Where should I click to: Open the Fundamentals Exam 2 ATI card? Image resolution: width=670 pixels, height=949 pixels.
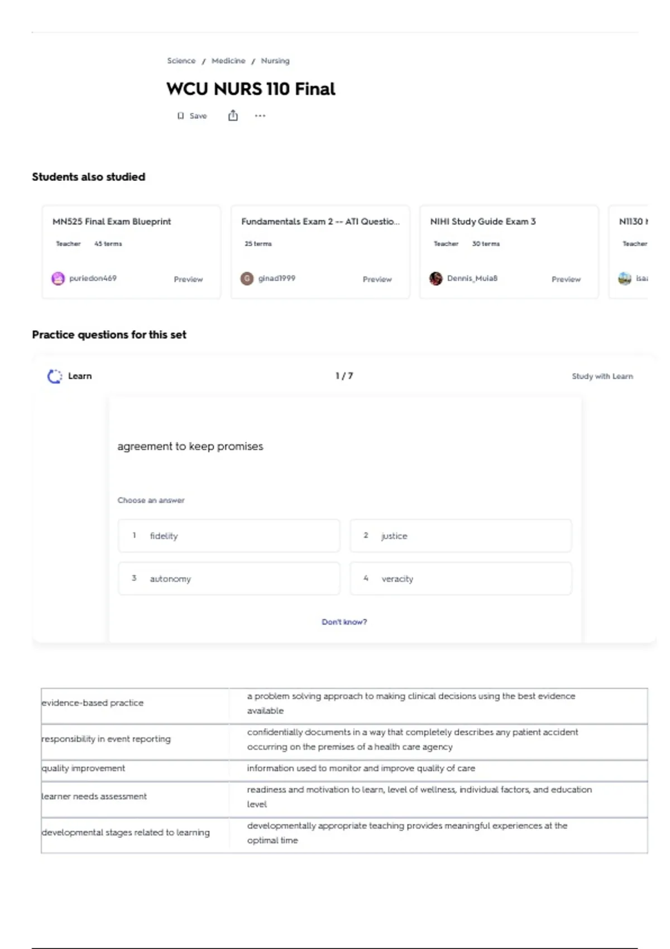[320, 252]
